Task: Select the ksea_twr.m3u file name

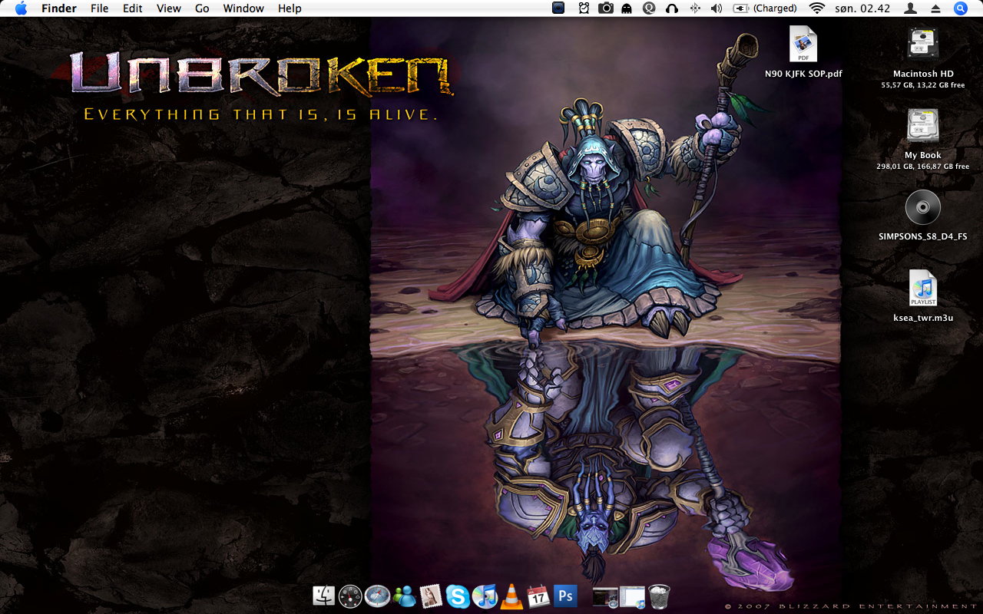Action: 923,318
